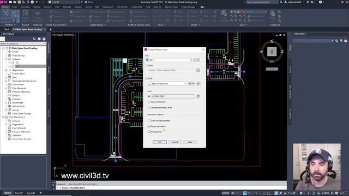Viewport: 349px width, 196px height.
Task: Click the Open folder icon in quick access toolbar
Action: pyautogui.click(x=15, y=2)
